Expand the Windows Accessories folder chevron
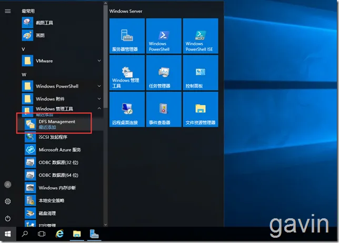This screenshot has width=339, height=243. coord(99,99)
